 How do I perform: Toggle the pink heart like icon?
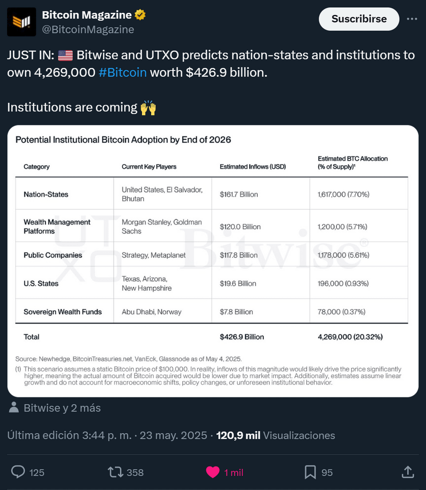(213, 472)
